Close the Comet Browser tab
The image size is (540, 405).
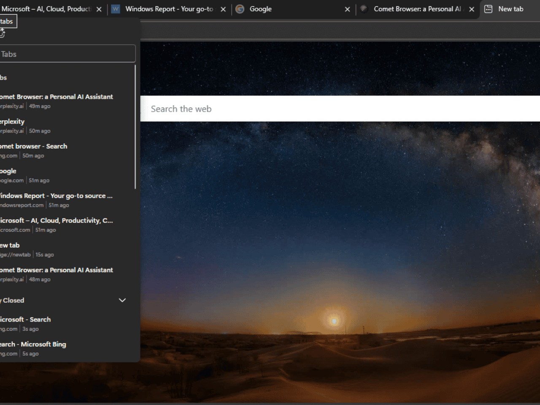472,9
